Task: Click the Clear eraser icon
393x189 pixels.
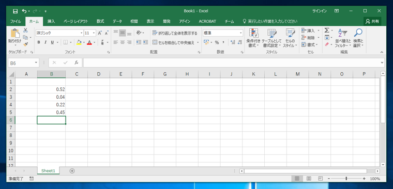Action: coord(327,44)
